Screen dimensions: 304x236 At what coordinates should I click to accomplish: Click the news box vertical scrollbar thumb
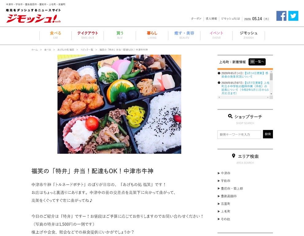pos(271,77)
